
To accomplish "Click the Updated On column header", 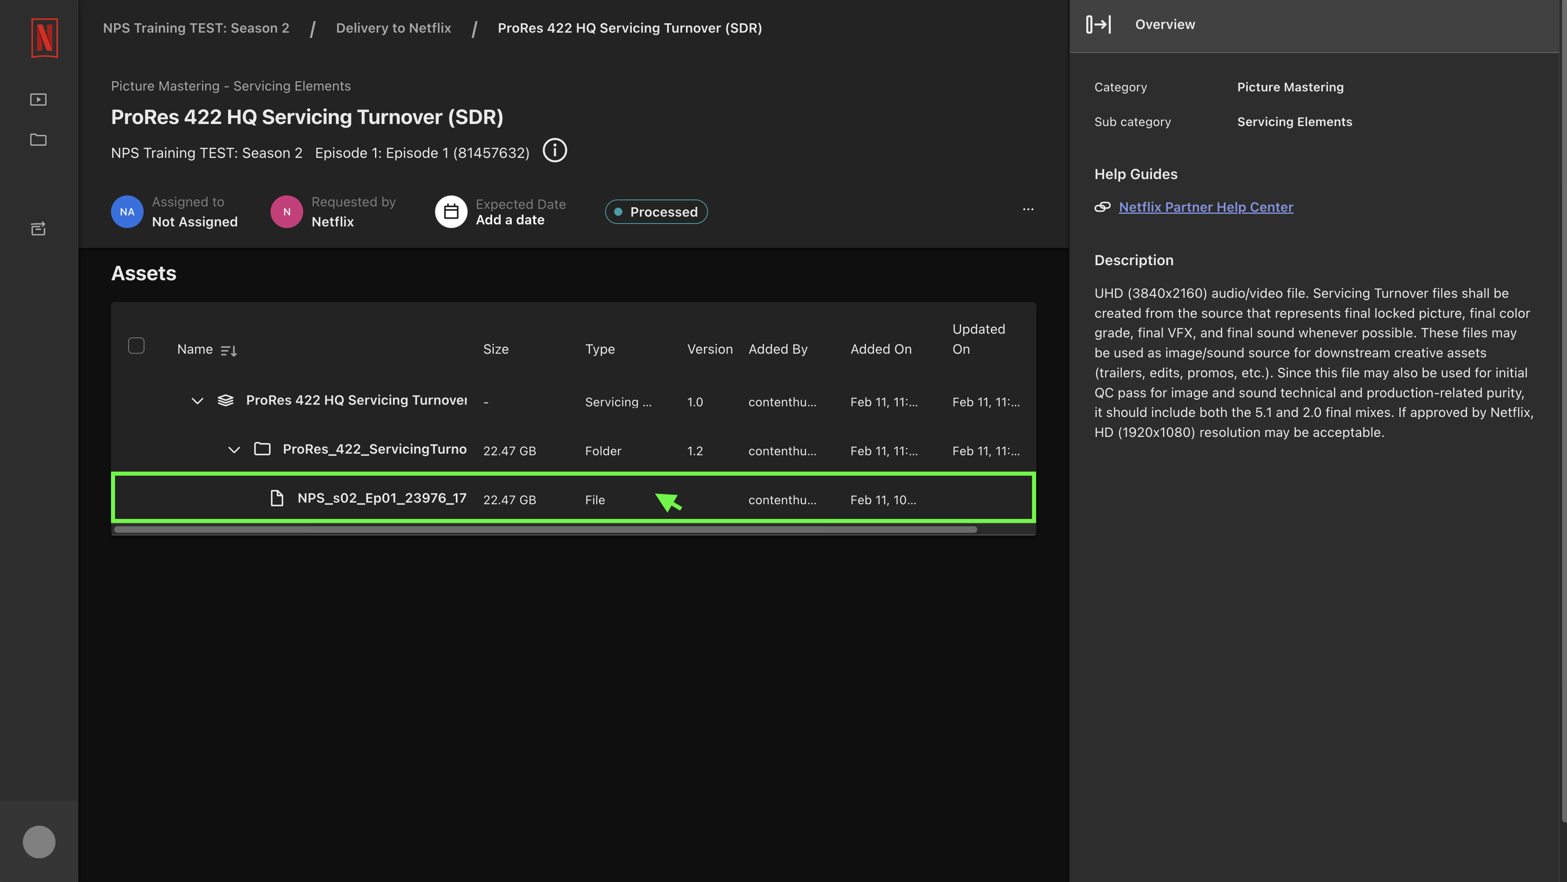I will [x=979, y=339].
